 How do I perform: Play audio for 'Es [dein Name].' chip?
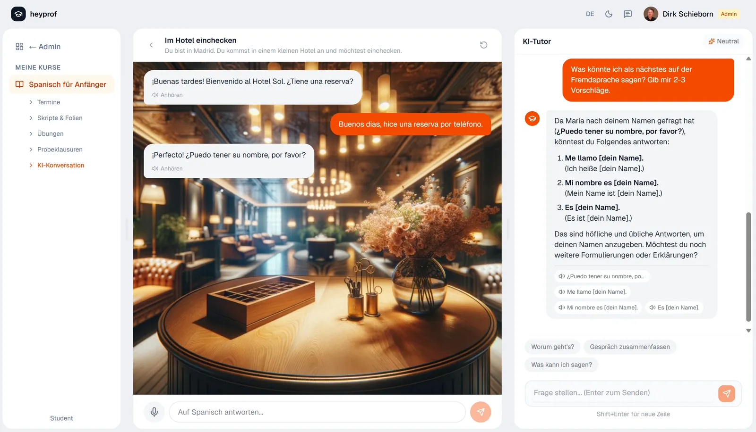(x=674, y=307)
